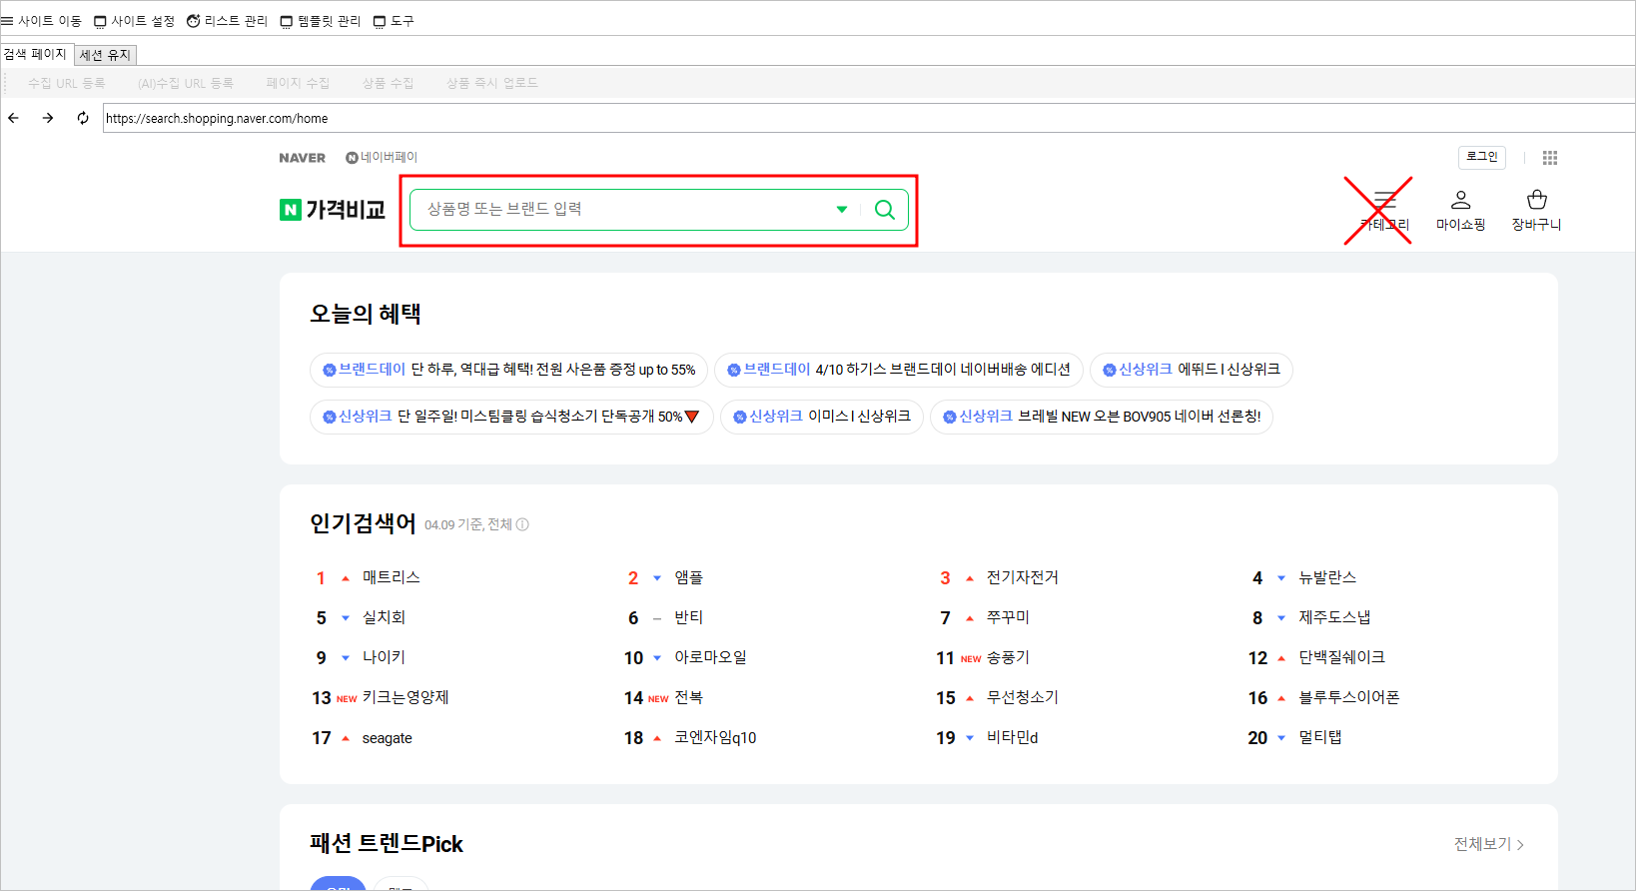Screen dimensions: 1636x891
Task: Click the 가격비교 logo
Action: [333, 210]
